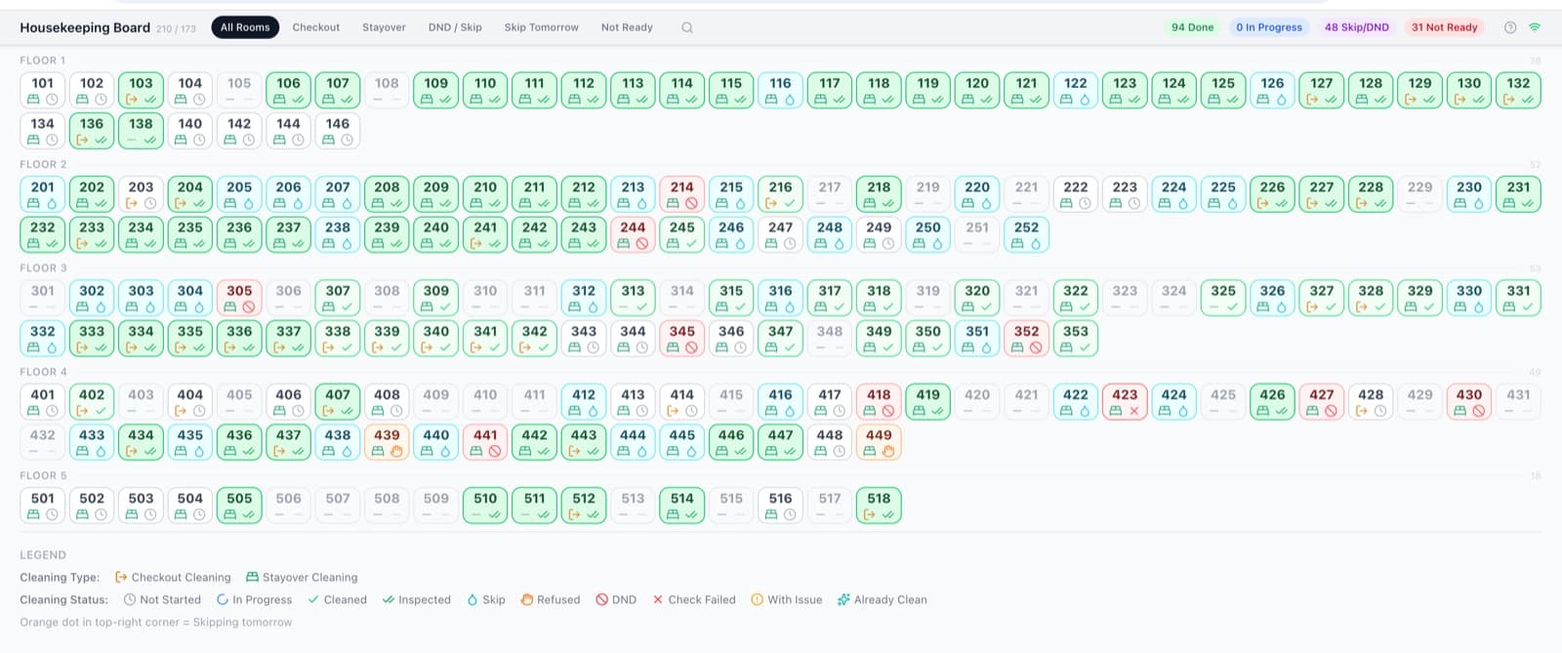Open the Not Ready tab

(x=627, y=27)
